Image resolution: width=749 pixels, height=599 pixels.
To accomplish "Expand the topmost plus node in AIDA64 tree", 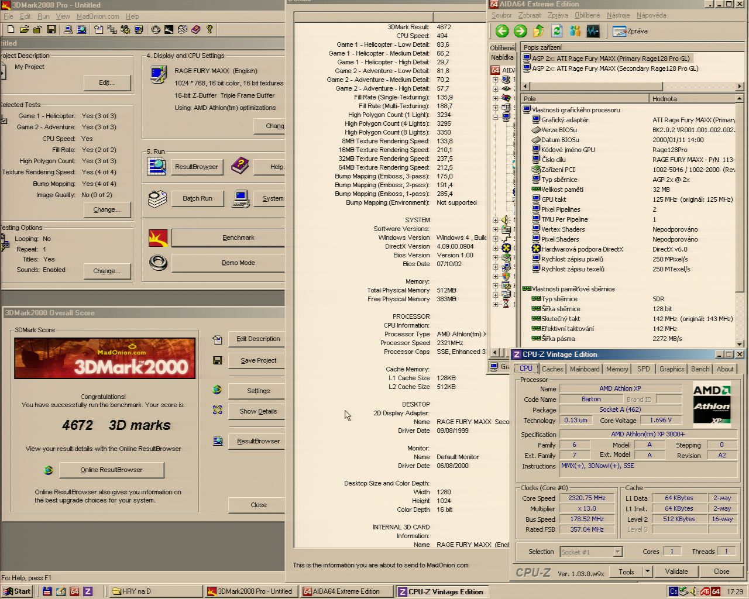I will pyautogui.click(x=496, y=80).
